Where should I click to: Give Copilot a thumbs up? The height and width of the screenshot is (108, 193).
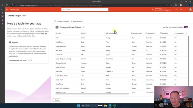click(29, 60)
